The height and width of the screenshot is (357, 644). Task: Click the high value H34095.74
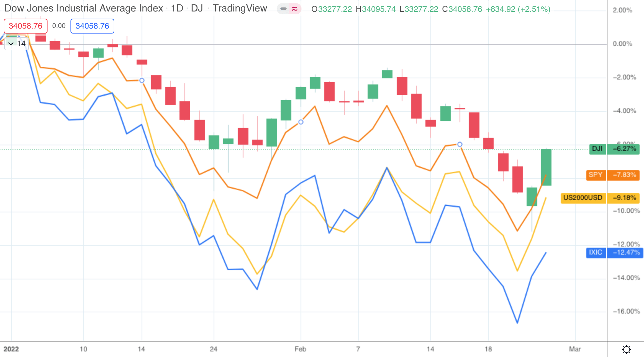(x=376, y=9)
